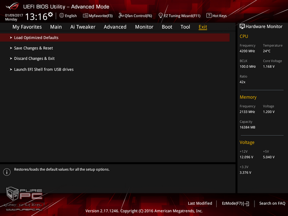Viewport: 288px width, 216px height.
Task: Open Last Modified list
Action: [x=200, y=204]
